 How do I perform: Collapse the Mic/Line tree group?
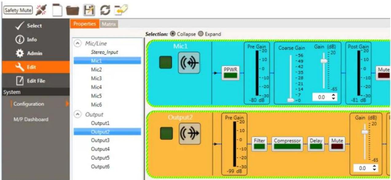77,44
